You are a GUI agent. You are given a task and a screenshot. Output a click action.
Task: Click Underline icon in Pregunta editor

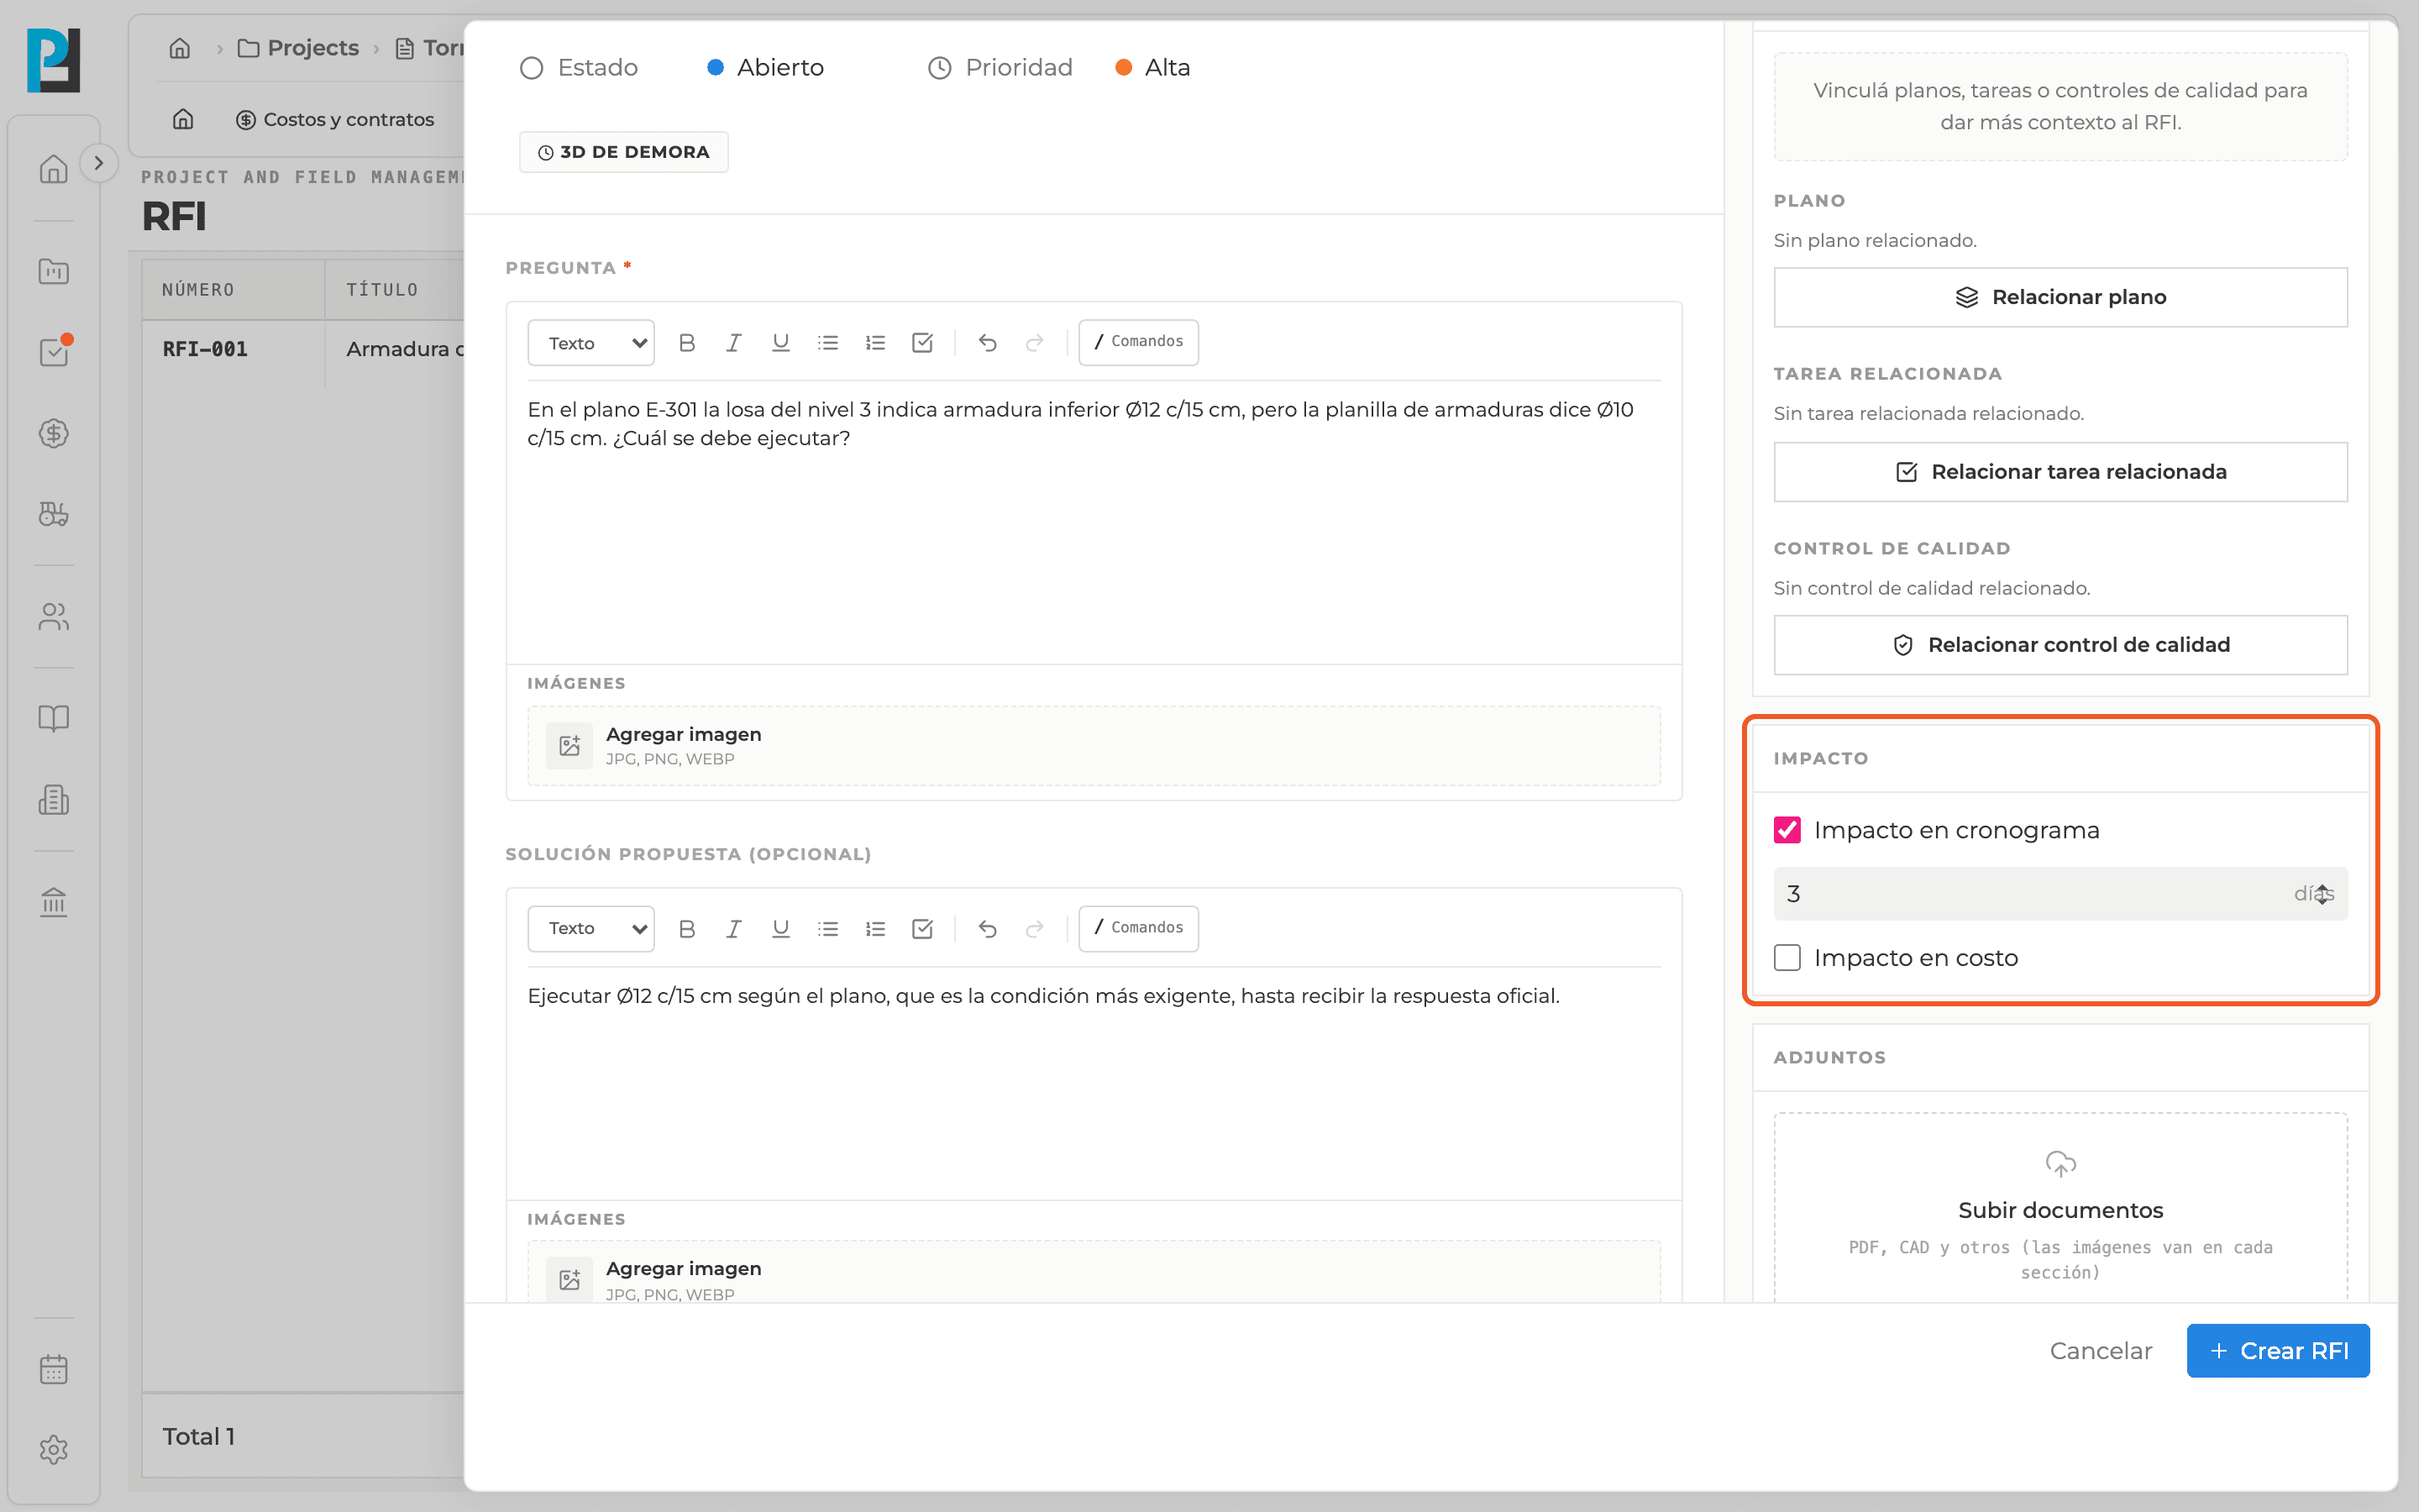pyautogui.click(x=780, y=343)
